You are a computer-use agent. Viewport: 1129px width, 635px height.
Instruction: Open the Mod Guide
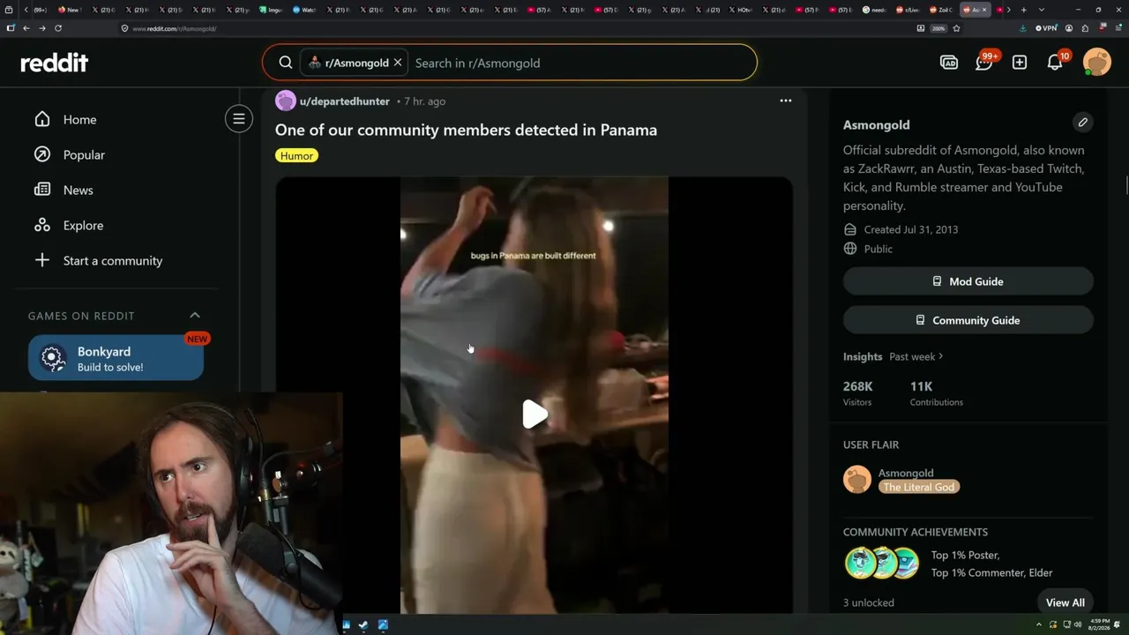coord(968,281)
